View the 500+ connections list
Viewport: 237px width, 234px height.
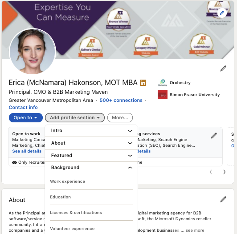click(121, 100)
